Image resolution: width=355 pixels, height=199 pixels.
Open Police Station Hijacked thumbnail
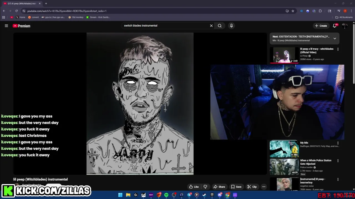coord(284,167)
